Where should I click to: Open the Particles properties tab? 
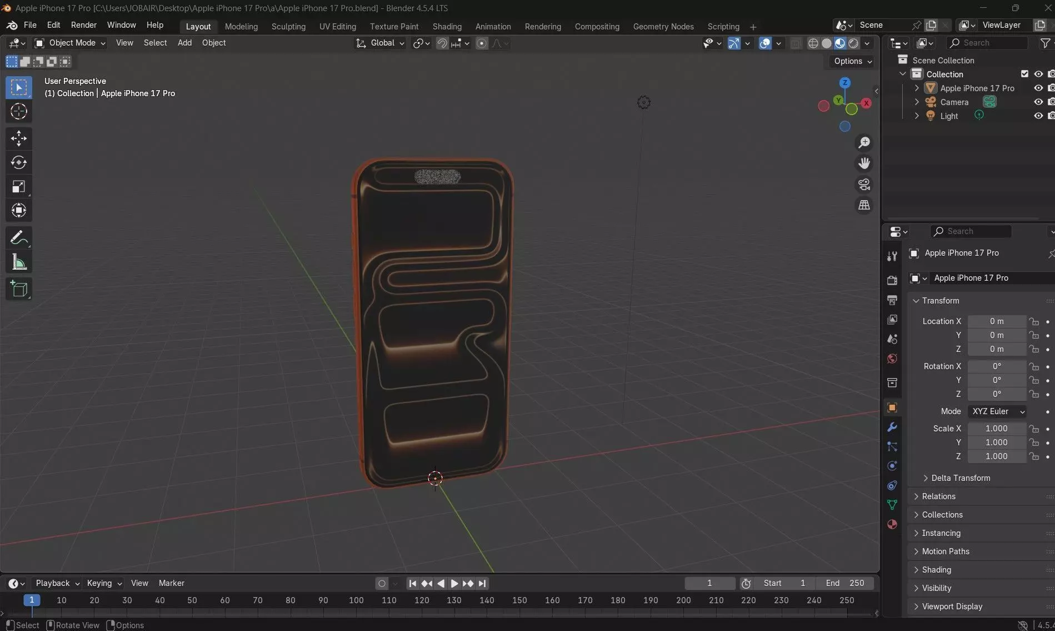tap(892, 446)
